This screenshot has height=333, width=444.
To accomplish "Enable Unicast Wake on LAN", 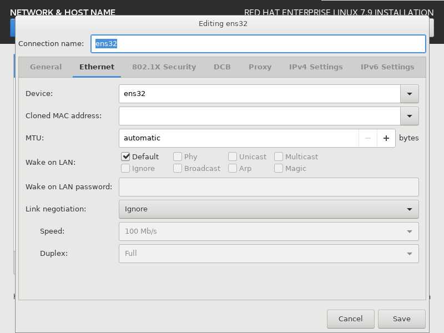I will tap(232, 157).
